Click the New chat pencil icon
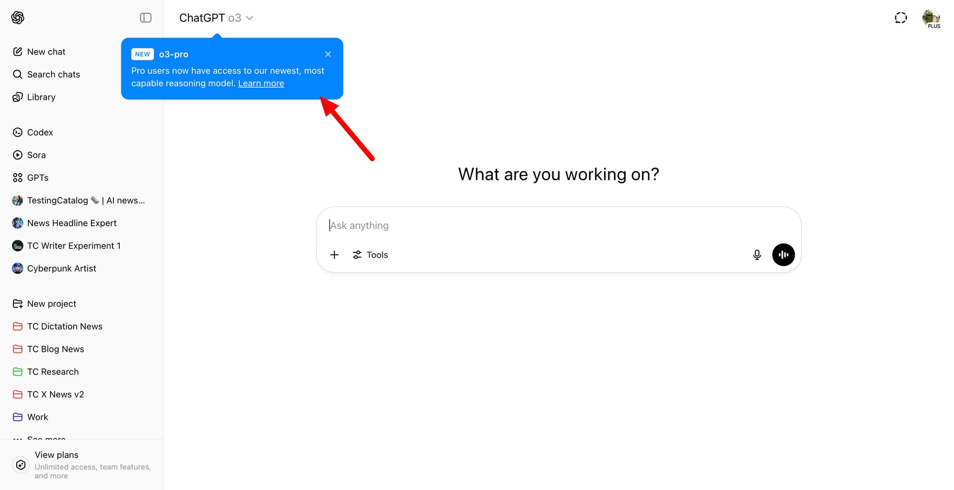This screenshot has width=954, height=490. pyautogui.click(x=18, y=51)
